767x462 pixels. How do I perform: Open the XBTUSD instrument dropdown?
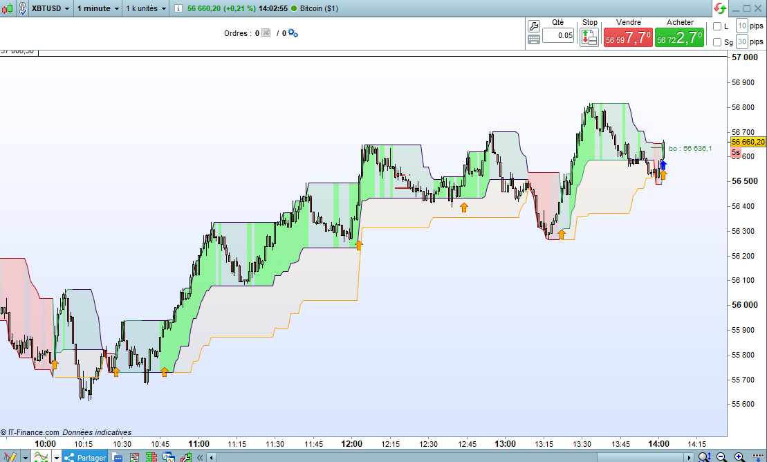tap(50, 8)
